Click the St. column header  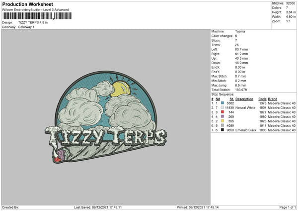(x=231, y=99)
